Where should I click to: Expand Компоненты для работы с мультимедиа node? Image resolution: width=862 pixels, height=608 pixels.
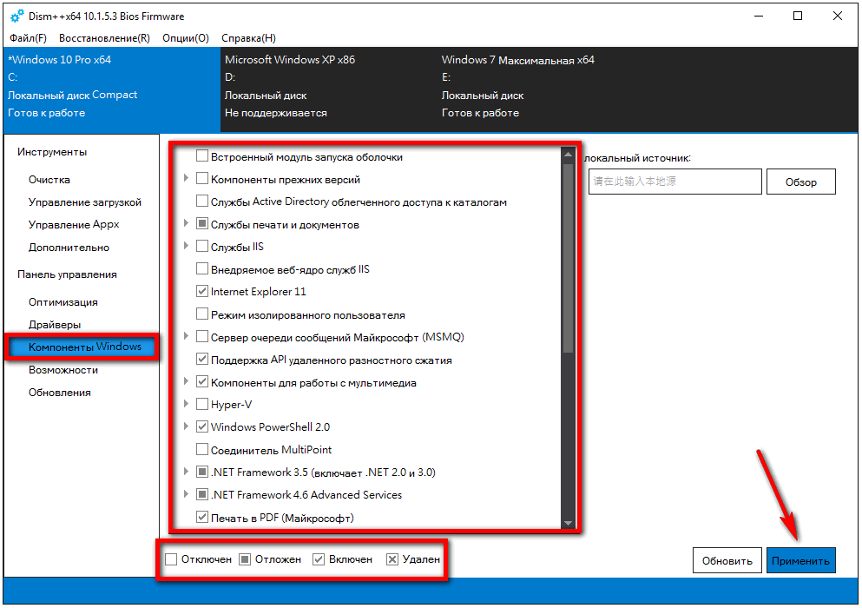(186, 380)
